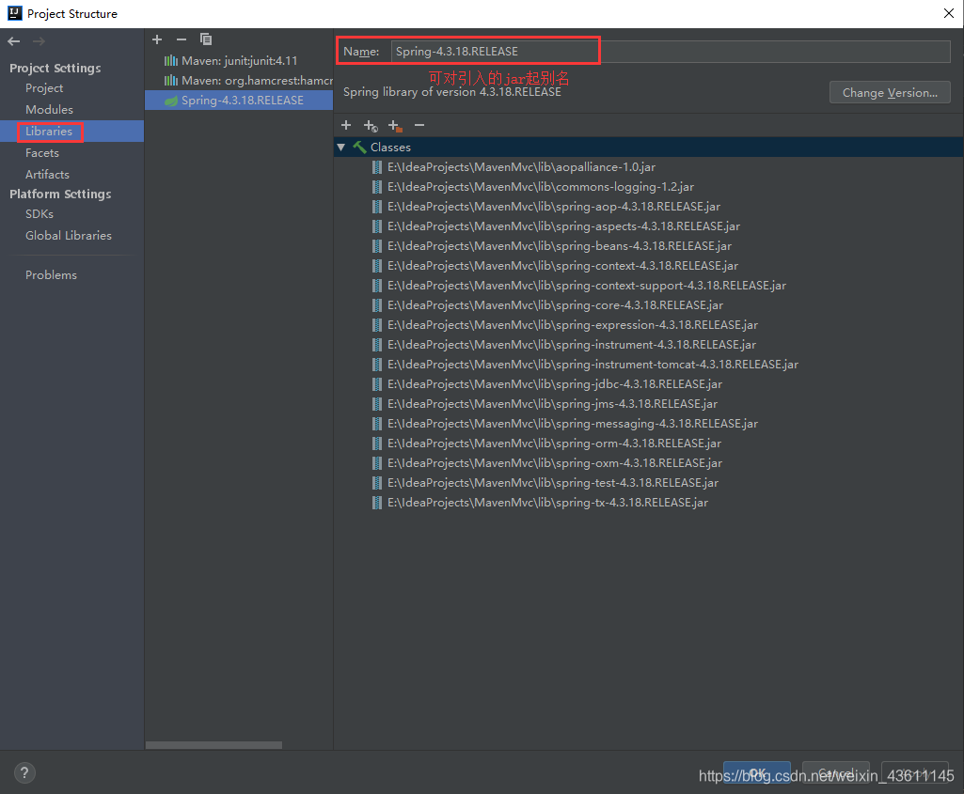Image resolution: width=964 pixels, height=794 pixels.
Task: Open help via the question mark button
Action: (x=24, y=773)
